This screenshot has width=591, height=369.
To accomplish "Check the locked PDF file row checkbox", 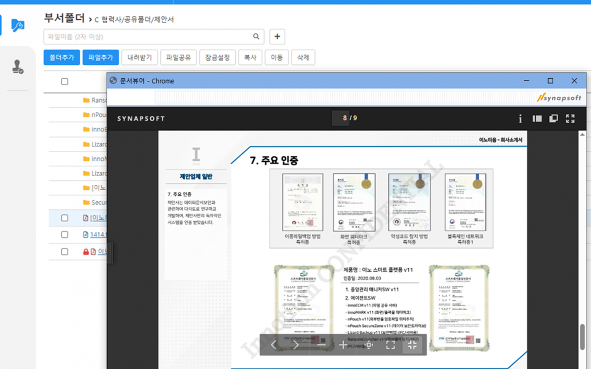I will pos(65,251).
